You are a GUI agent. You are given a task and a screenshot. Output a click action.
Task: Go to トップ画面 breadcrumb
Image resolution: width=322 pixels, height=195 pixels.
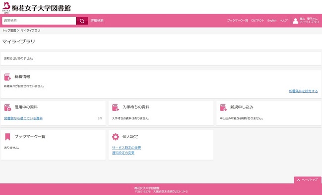coord(9,30)
